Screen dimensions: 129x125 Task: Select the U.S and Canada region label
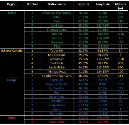12,51
